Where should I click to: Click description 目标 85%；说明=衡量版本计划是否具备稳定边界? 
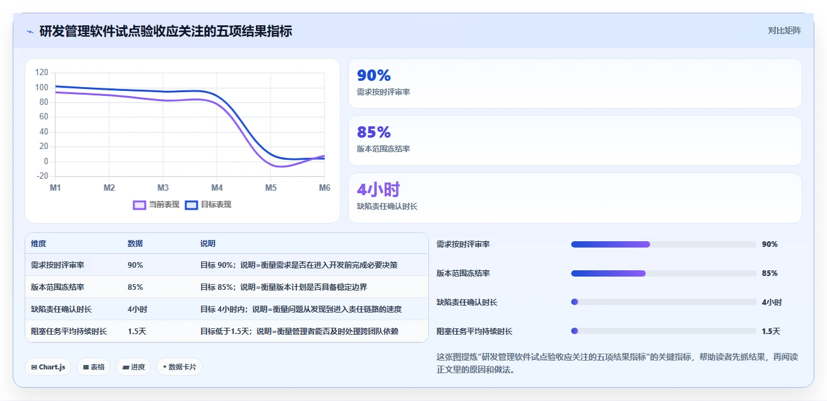[284, 287]
